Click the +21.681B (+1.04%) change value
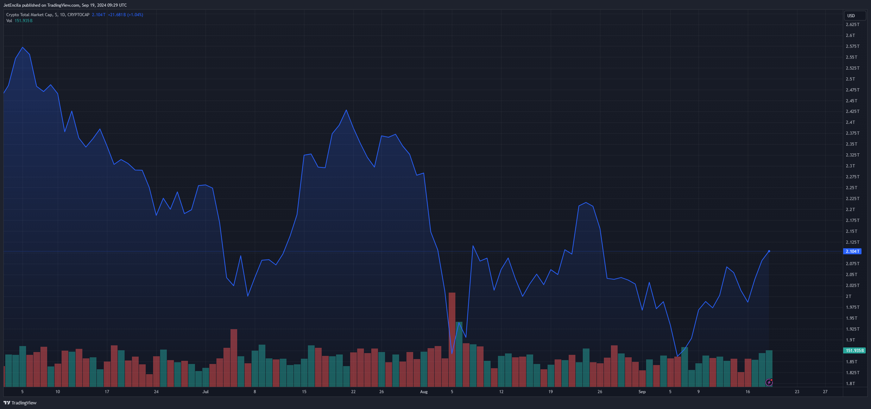Screen dimensions: 871x409 [x=125, y=15]
